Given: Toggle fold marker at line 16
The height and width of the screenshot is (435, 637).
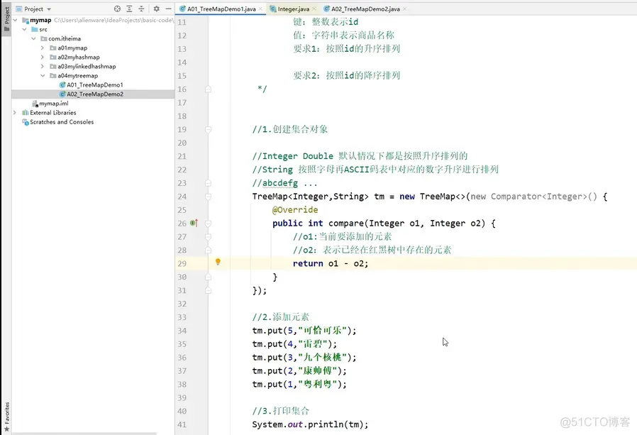Looking at the screenshot, I should point(208,89).
